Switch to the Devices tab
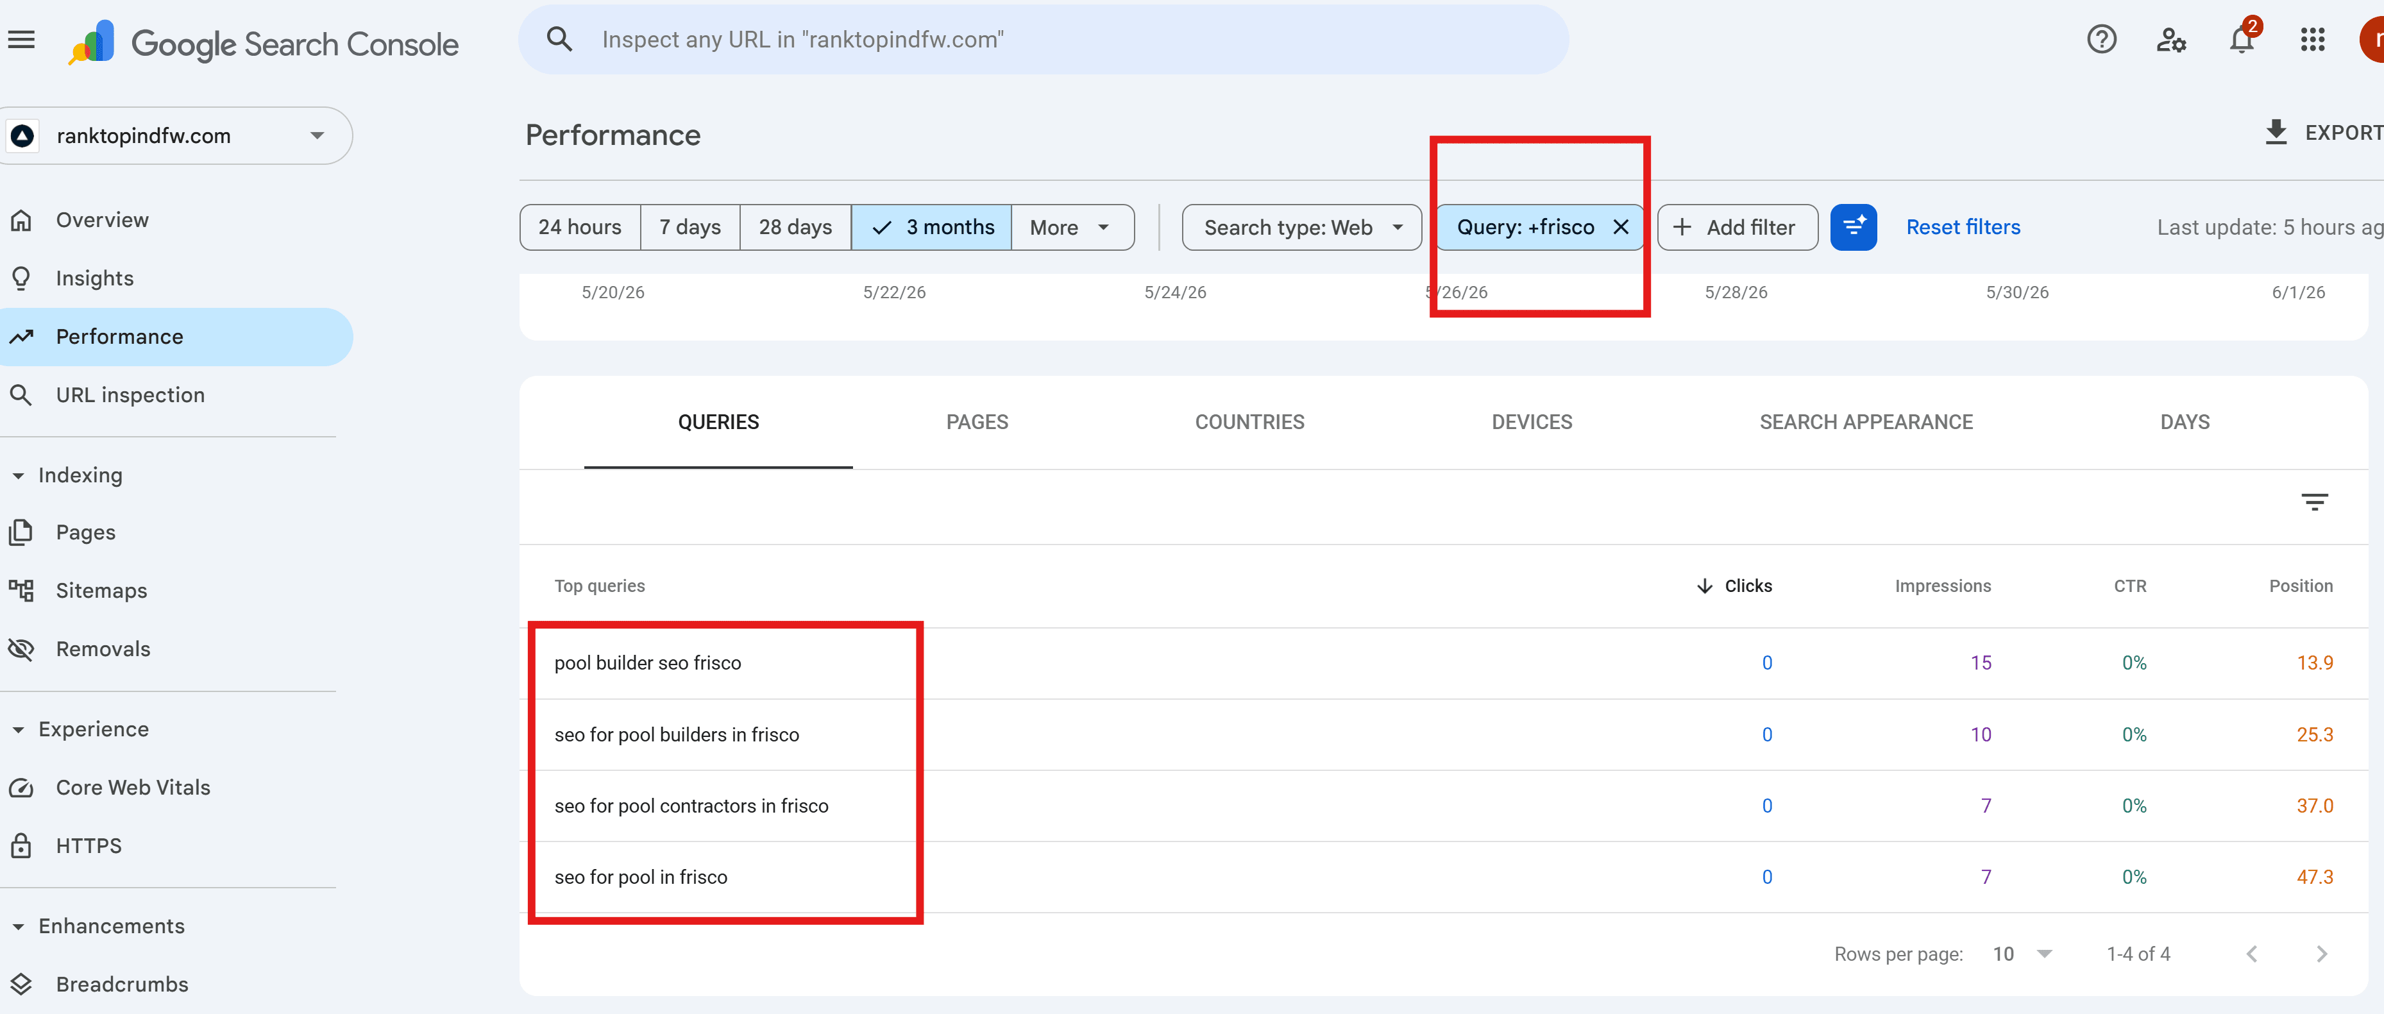2384x1014 pixels. point(1532,423)
